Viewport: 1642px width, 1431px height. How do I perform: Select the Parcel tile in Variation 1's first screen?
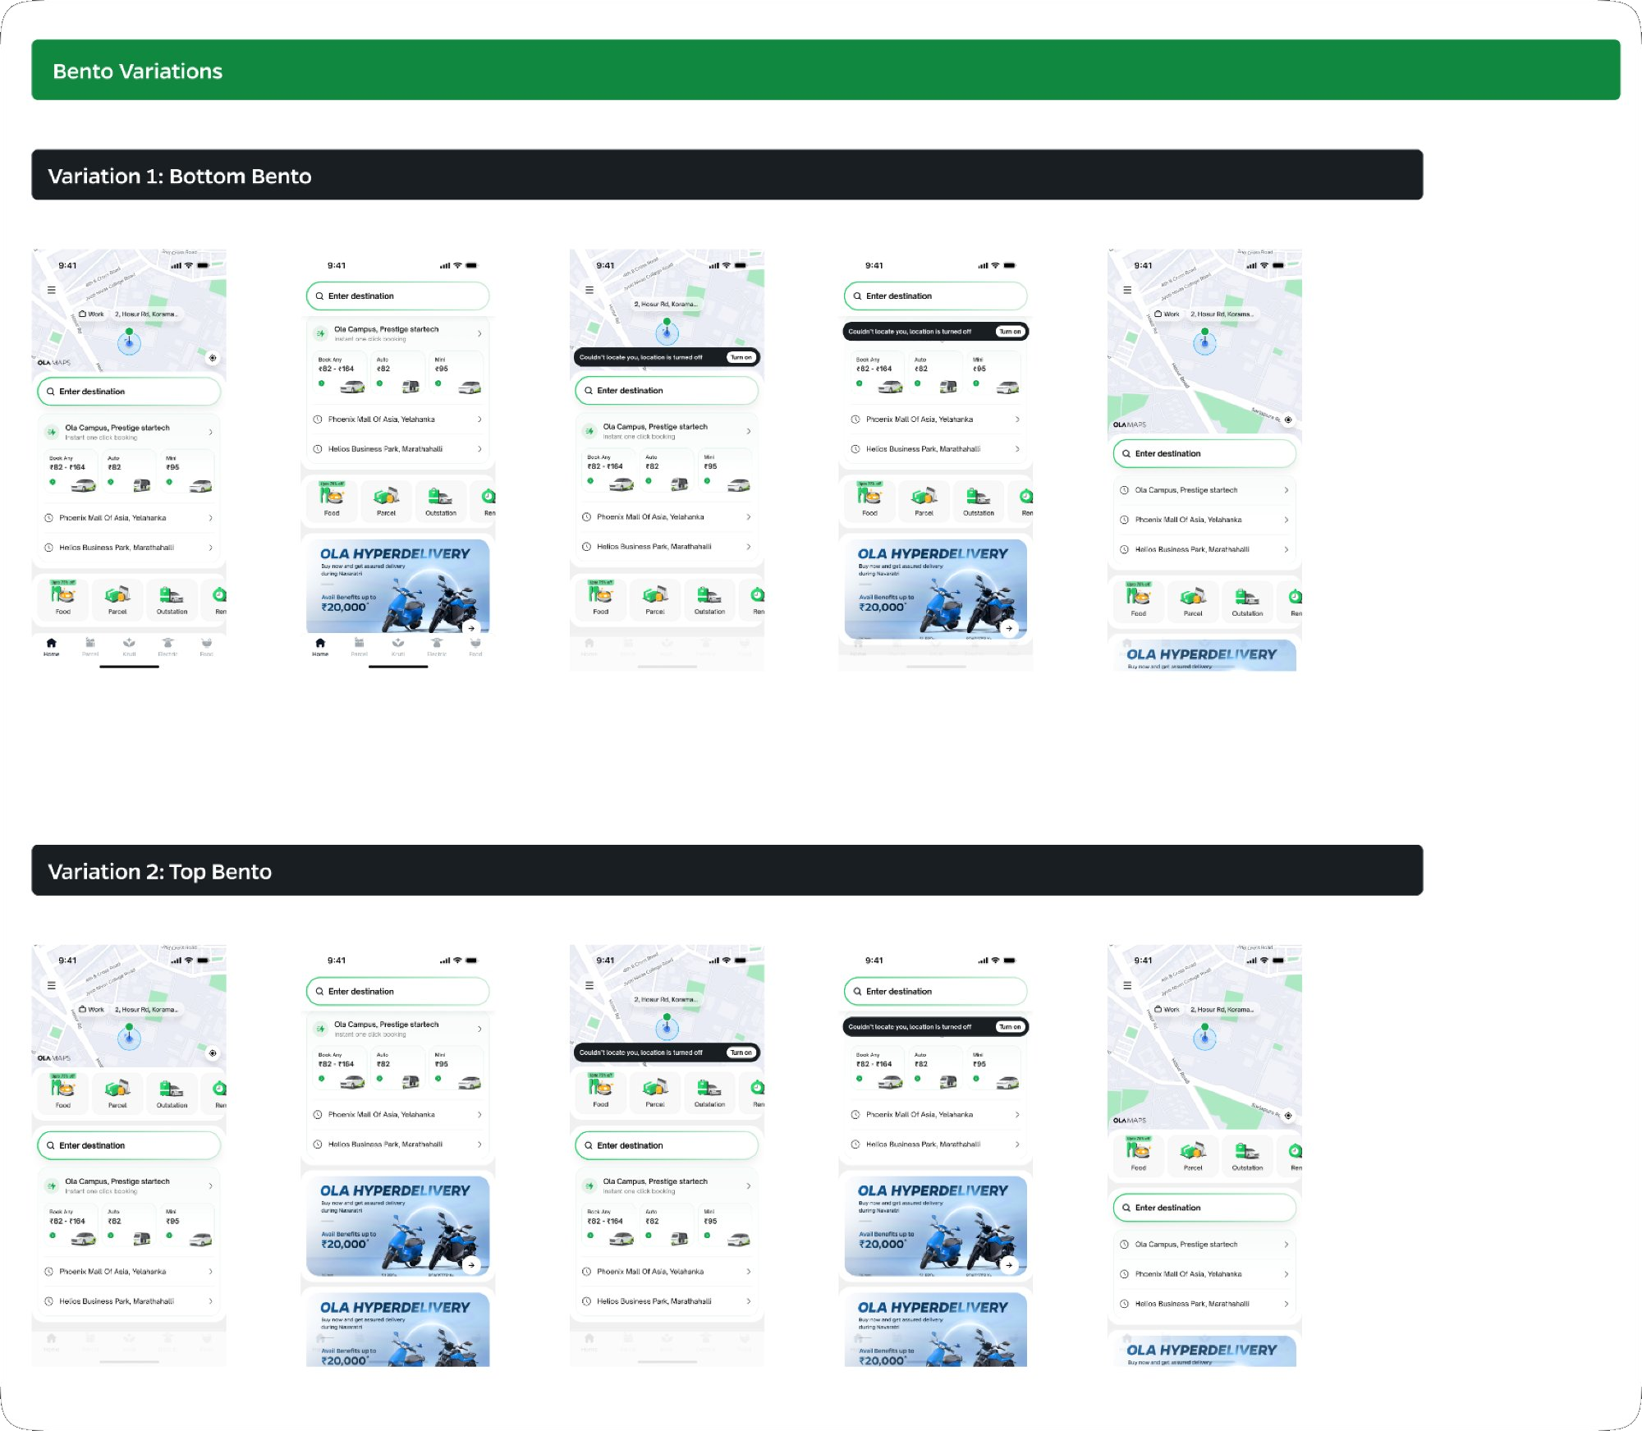pyautogui.click(x=117, y=599)
